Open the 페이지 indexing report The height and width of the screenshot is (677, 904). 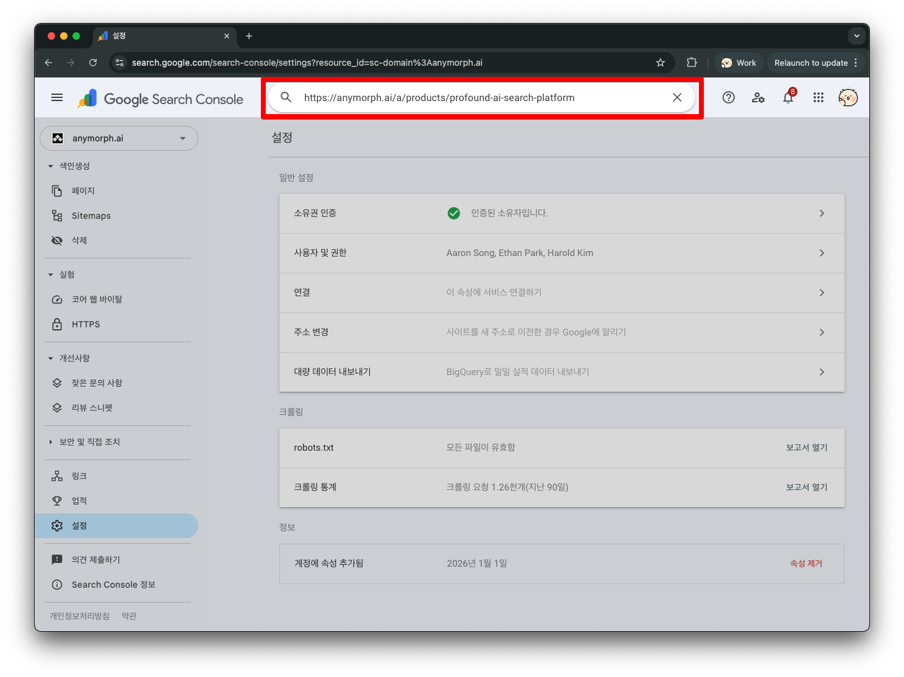83,190
